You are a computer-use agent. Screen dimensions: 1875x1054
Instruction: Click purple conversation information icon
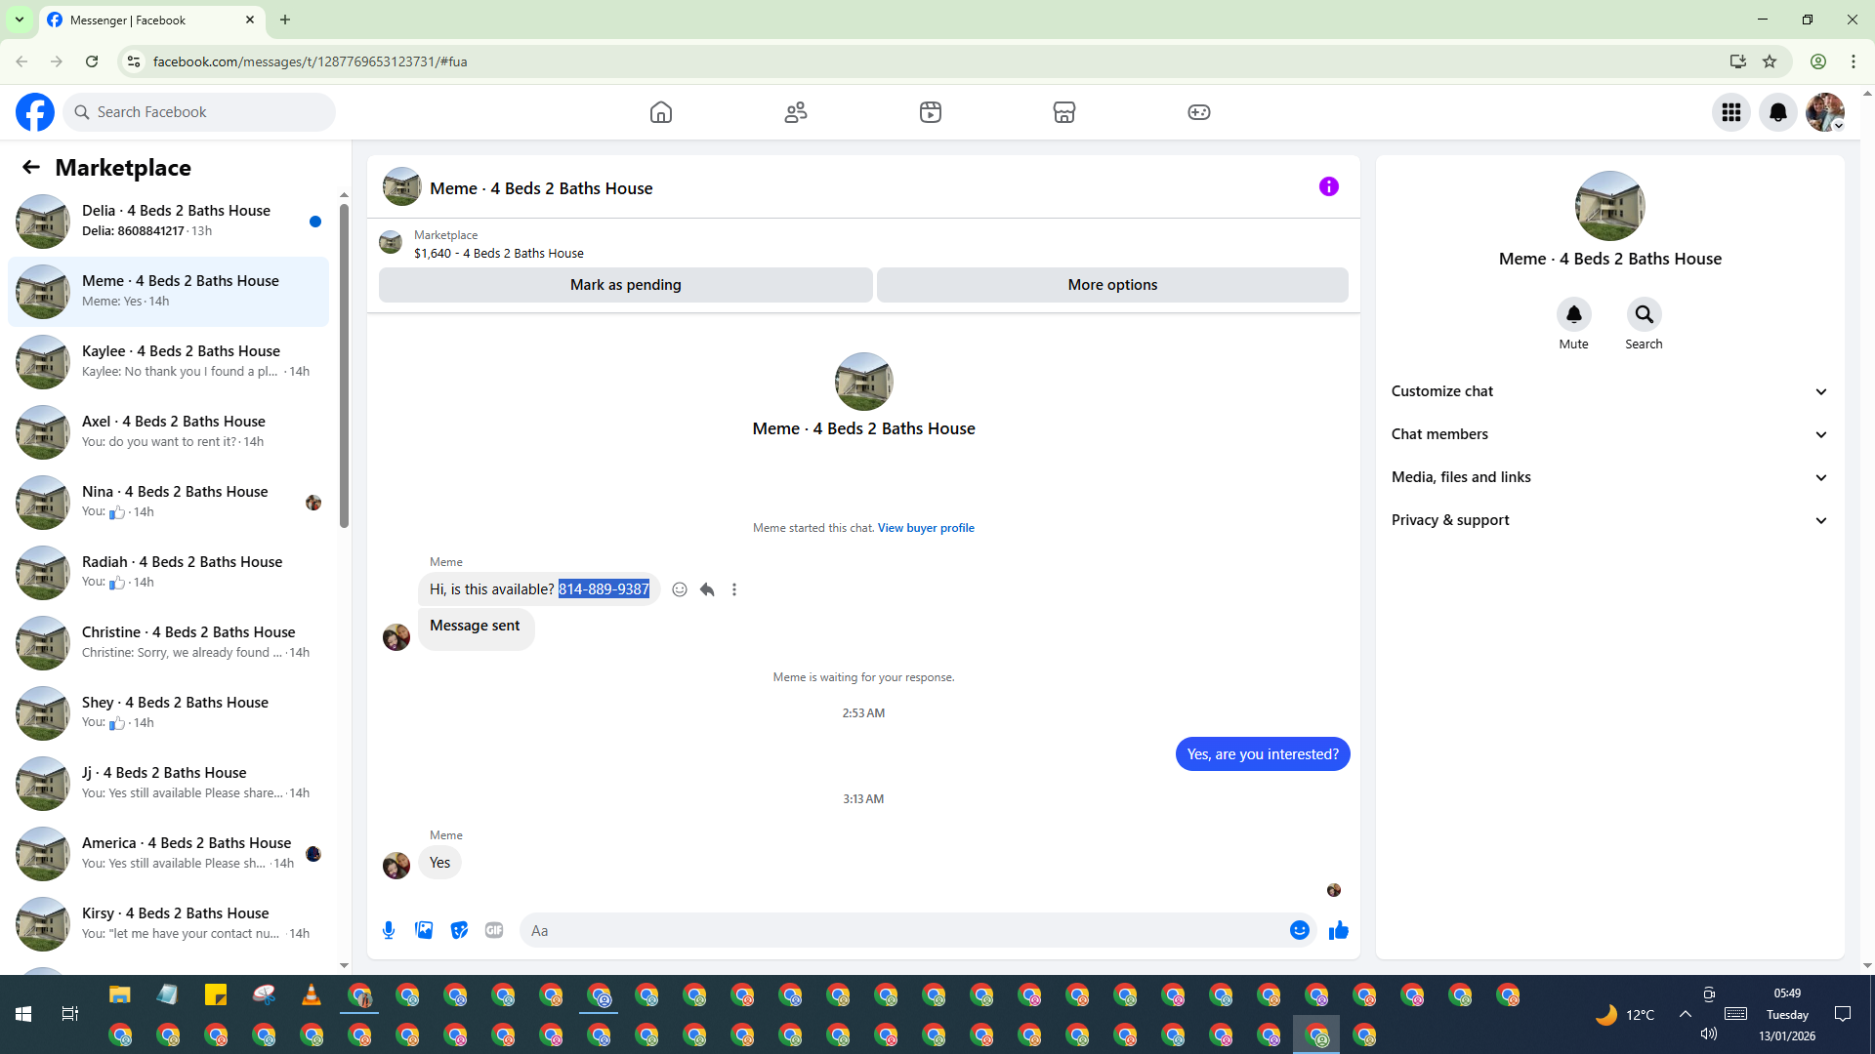1328,186
